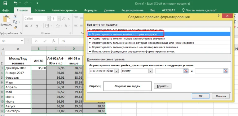
Task: Switch to the Формулы tab
Action: click(91, 10)
